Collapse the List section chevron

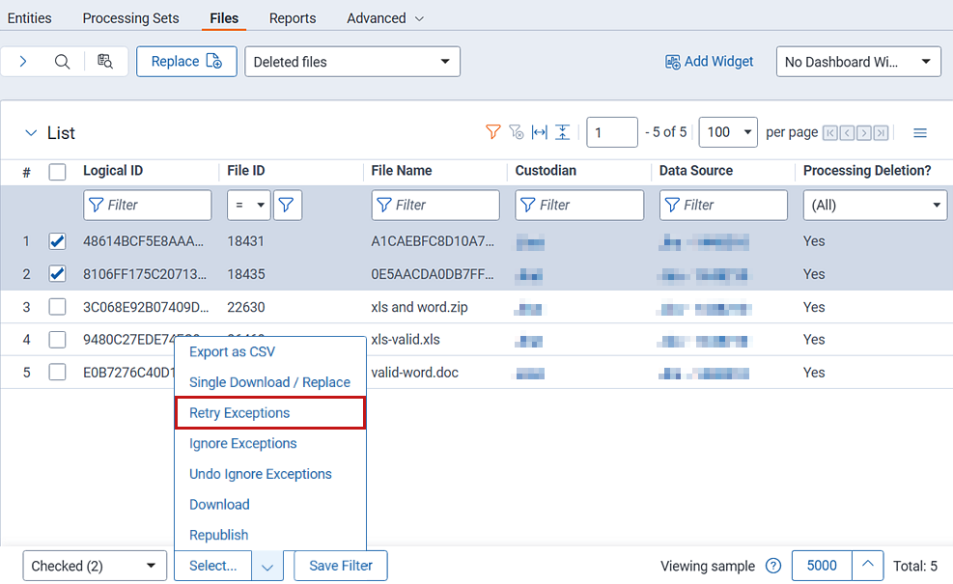(31, 133)
